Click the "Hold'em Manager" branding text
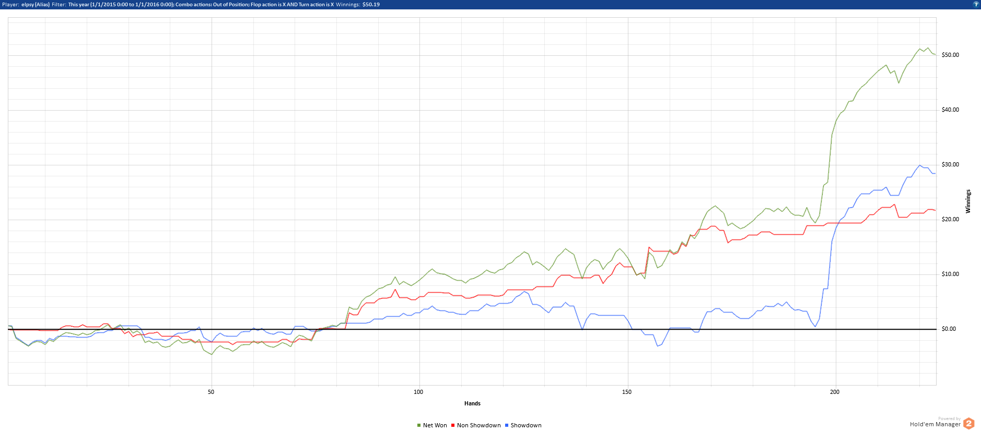Image resolution: width=981 pixels, height=432 pixels. (x=935, y=425)
